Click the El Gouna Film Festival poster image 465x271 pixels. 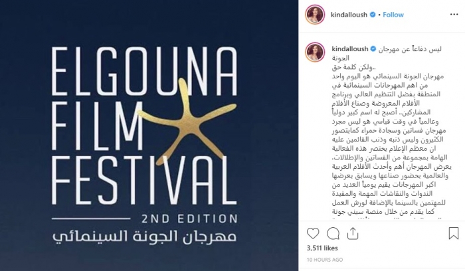[149, 135]
